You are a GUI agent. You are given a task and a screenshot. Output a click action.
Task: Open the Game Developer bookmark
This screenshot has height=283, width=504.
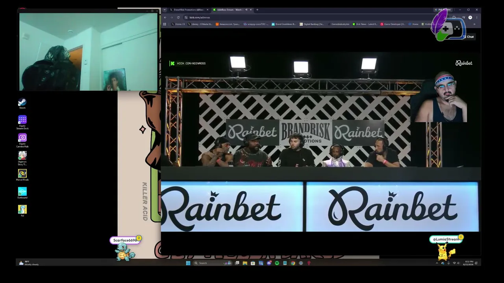point(393,24)
